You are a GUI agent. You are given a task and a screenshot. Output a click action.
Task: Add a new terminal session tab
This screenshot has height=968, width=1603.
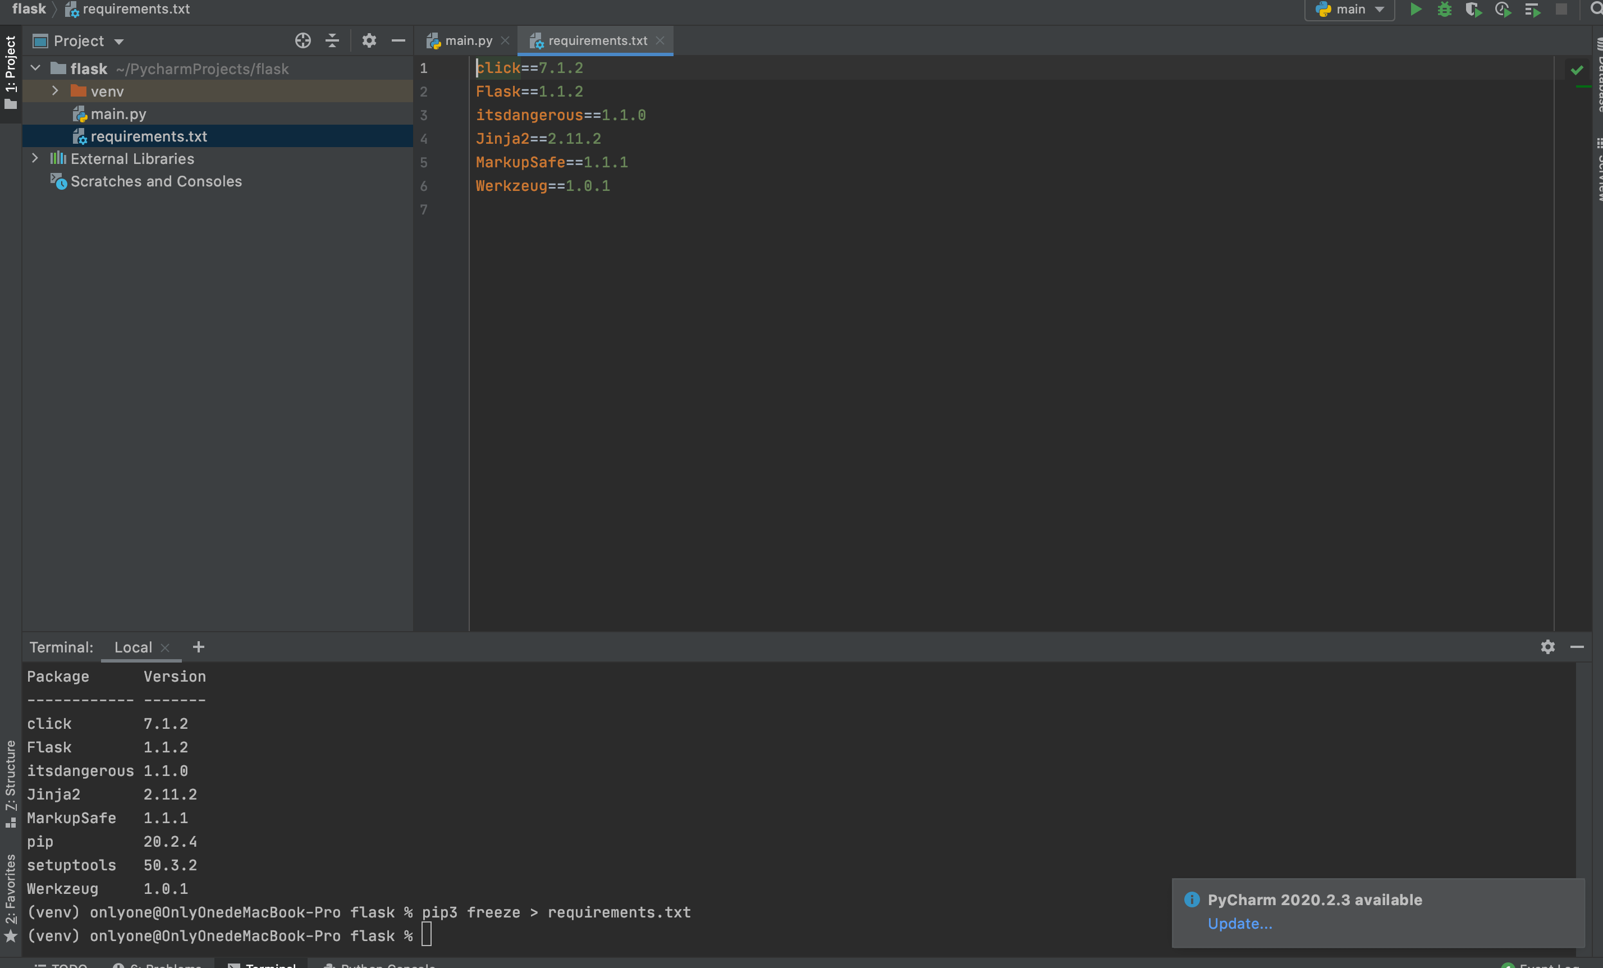pyautogui.click(x=199, y=646)
